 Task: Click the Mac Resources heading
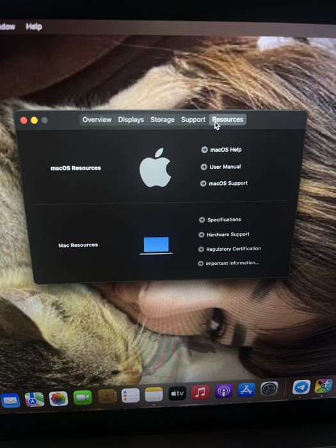tap(78, 245)
